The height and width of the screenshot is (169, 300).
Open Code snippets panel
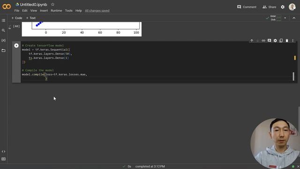tap(3, 151)
